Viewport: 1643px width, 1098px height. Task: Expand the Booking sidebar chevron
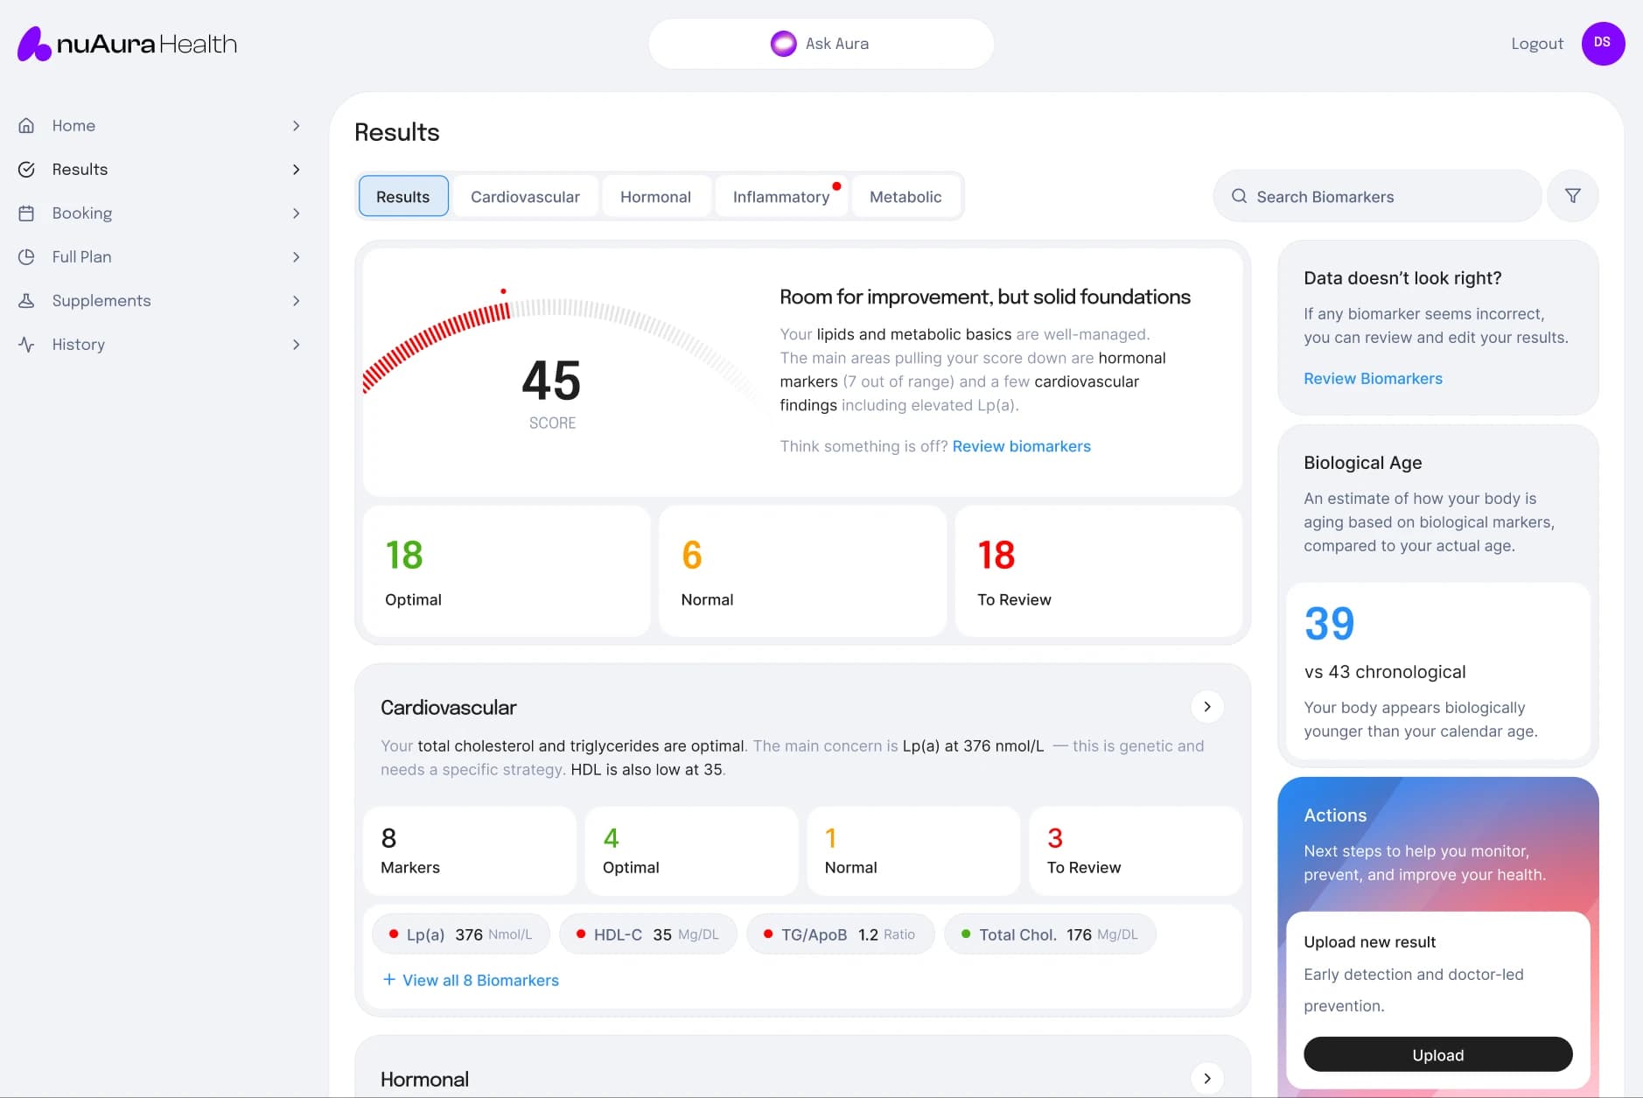pos(297,213)
